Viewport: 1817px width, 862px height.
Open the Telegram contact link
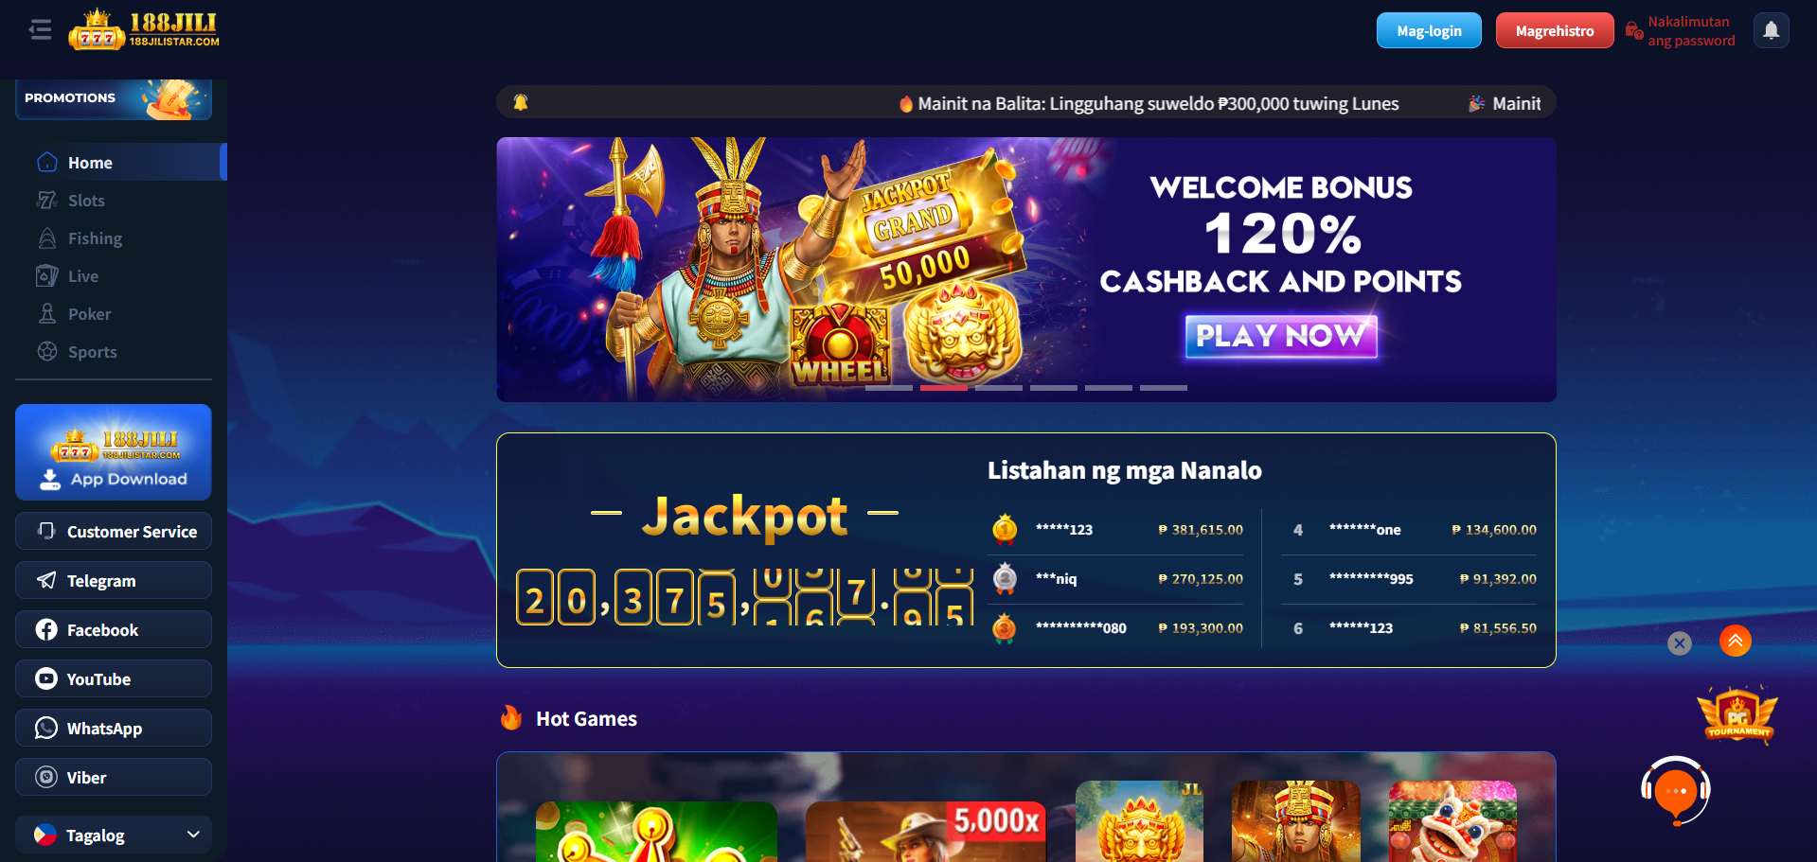(114, 580)
